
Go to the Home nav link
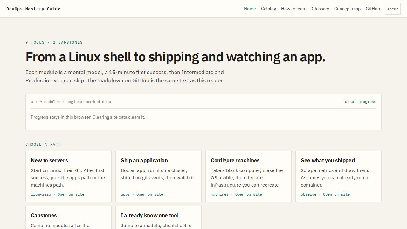coord(250,9)
